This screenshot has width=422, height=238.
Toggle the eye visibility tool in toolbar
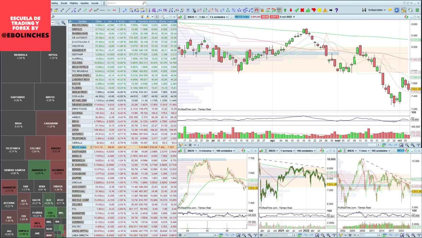pyautogui.click(x=279, y=10)
